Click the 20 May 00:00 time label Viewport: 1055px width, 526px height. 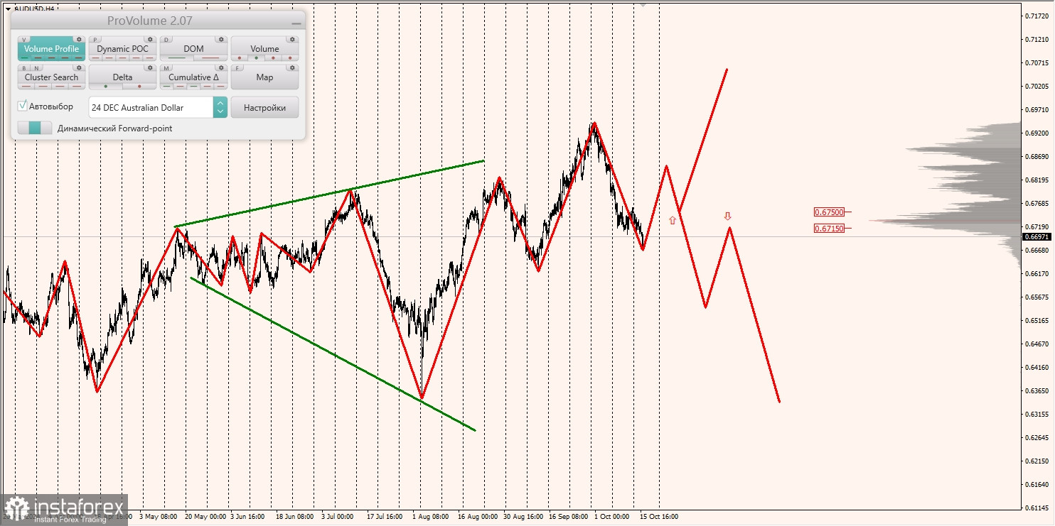205,517
